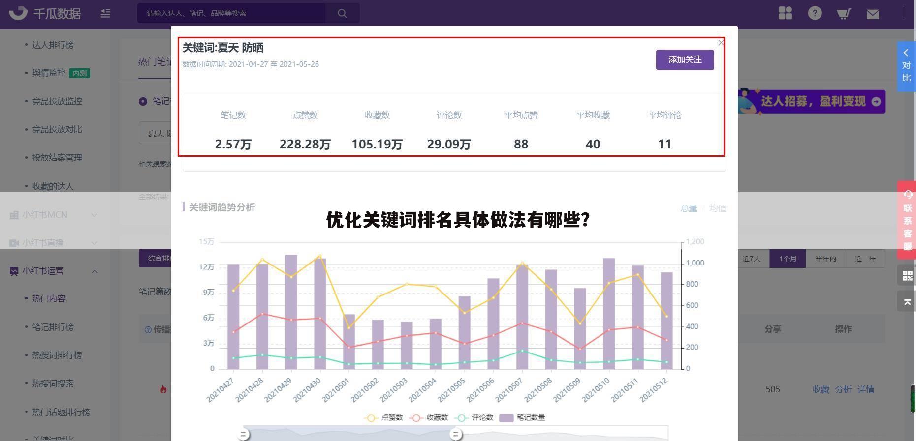The image size is (916, 441).
Task: Open 竞品投放监控 in sidebar
Action: (x=57, y=101)
